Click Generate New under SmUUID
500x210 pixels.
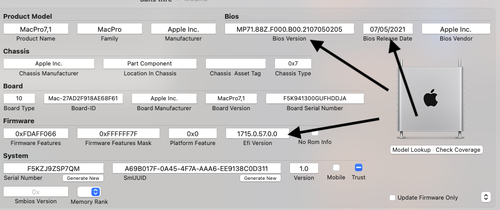pyautogui.click(x=260, y=178)
